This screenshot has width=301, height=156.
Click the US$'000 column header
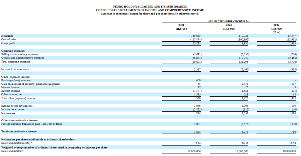pos(276,29)
